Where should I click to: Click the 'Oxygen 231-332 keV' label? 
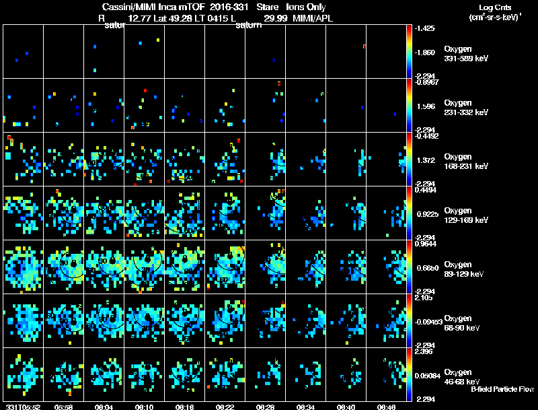click(x=466, y=108)
